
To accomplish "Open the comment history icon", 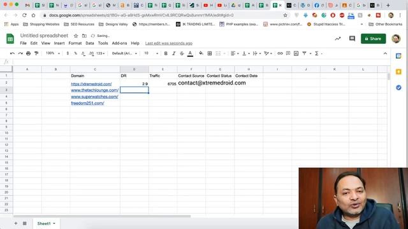I will coord(352,39).
